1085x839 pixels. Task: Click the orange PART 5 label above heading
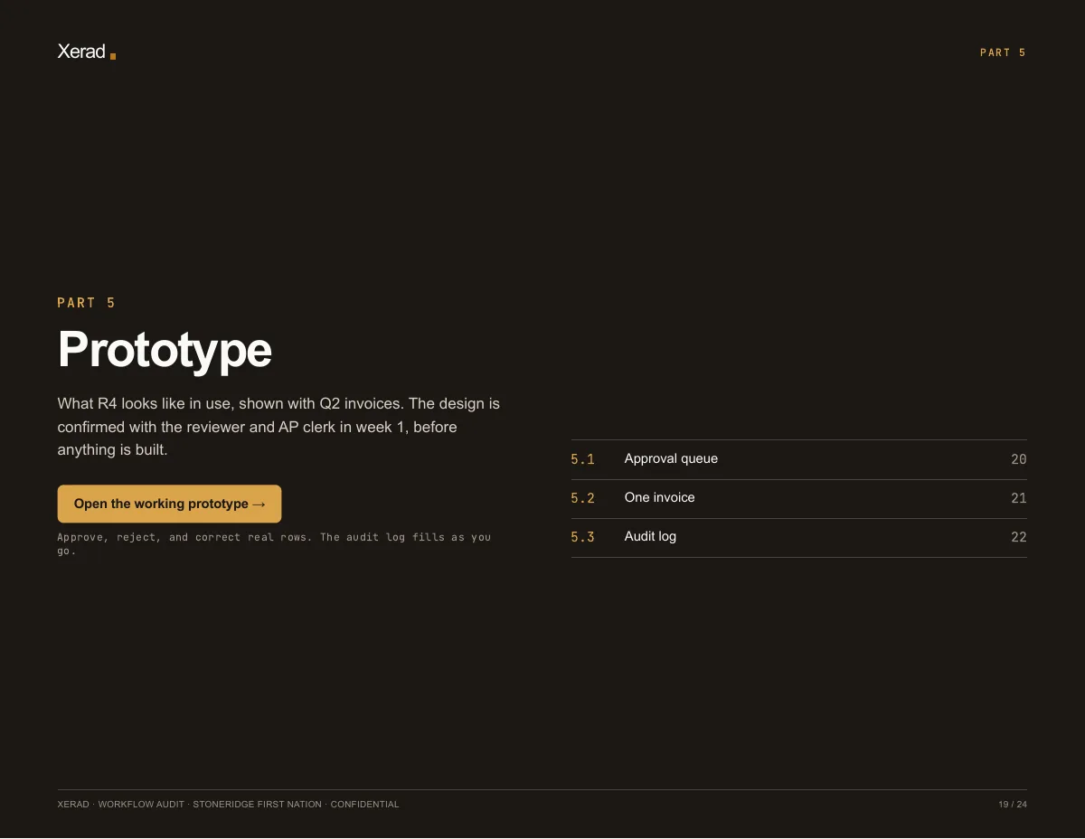[86, 303]
